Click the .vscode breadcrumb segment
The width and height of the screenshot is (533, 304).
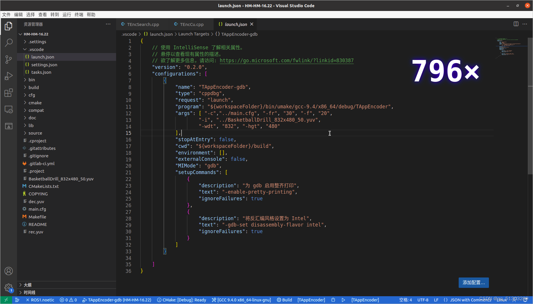[x=129, y=34]
